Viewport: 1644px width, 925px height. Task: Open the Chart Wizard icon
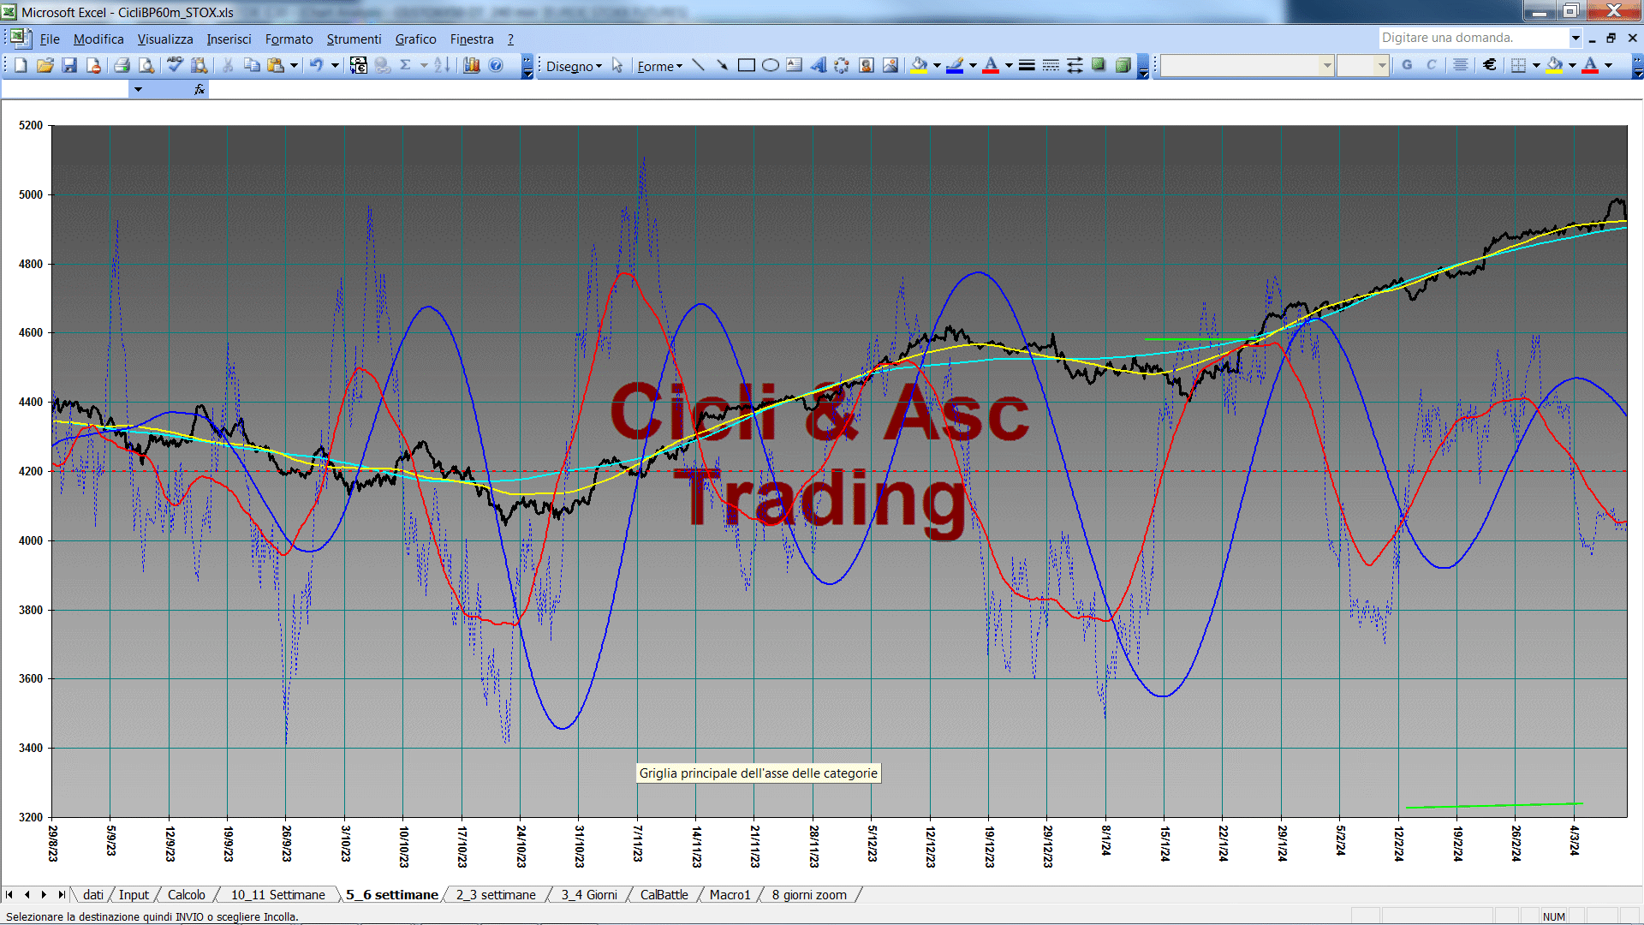coord(471,66)
